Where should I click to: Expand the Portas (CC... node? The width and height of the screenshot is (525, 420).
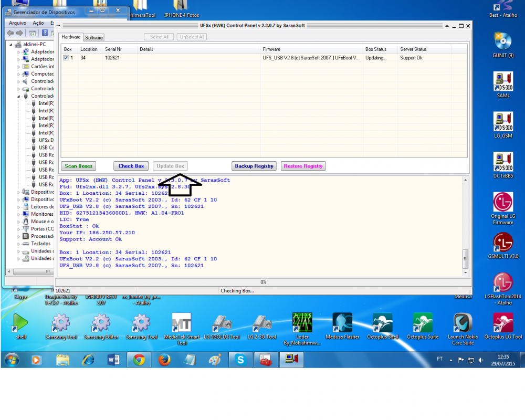coord(19,229)
